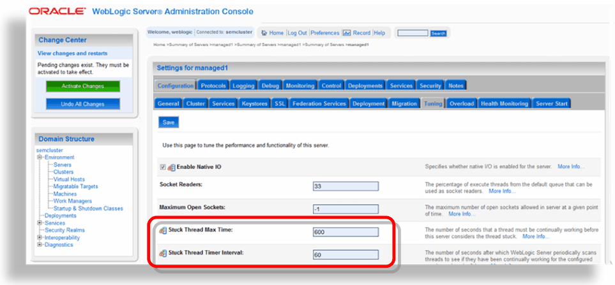Expand the Services tree node
The width and height of the screenshot is (615, 285).
[x=39, y=223]
